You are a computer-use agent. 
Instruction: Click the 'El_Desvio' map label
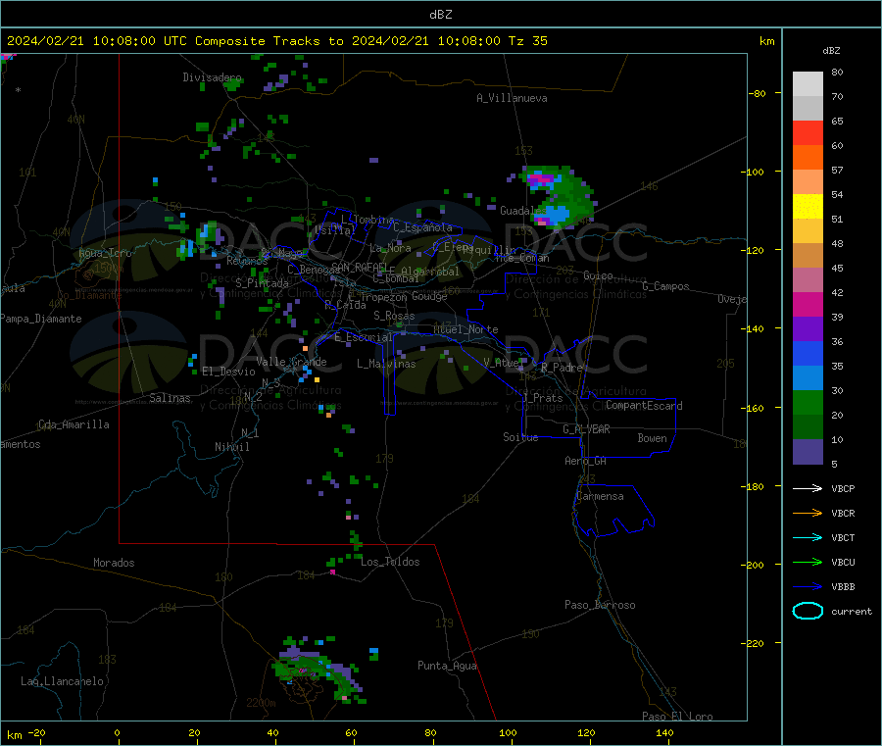click(x=228, y=372)
